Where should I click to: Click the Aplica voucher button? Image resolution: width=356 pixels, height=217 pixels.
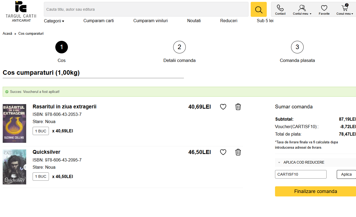coord(346,174)
